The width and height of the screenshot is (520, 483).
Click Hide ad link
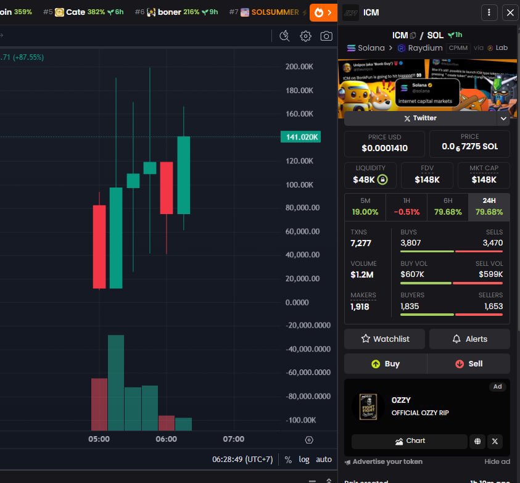[x=497, y=461]
